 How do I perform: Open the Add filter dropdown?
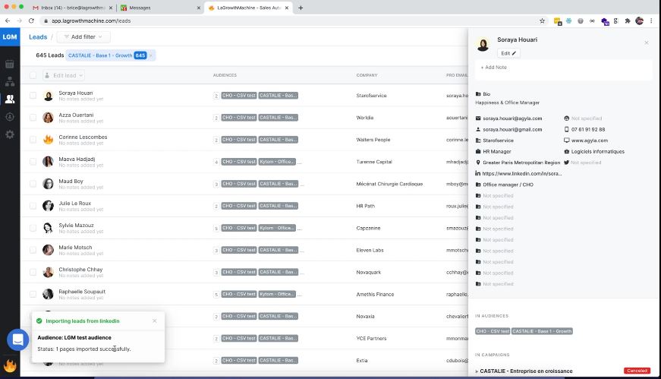83,36
